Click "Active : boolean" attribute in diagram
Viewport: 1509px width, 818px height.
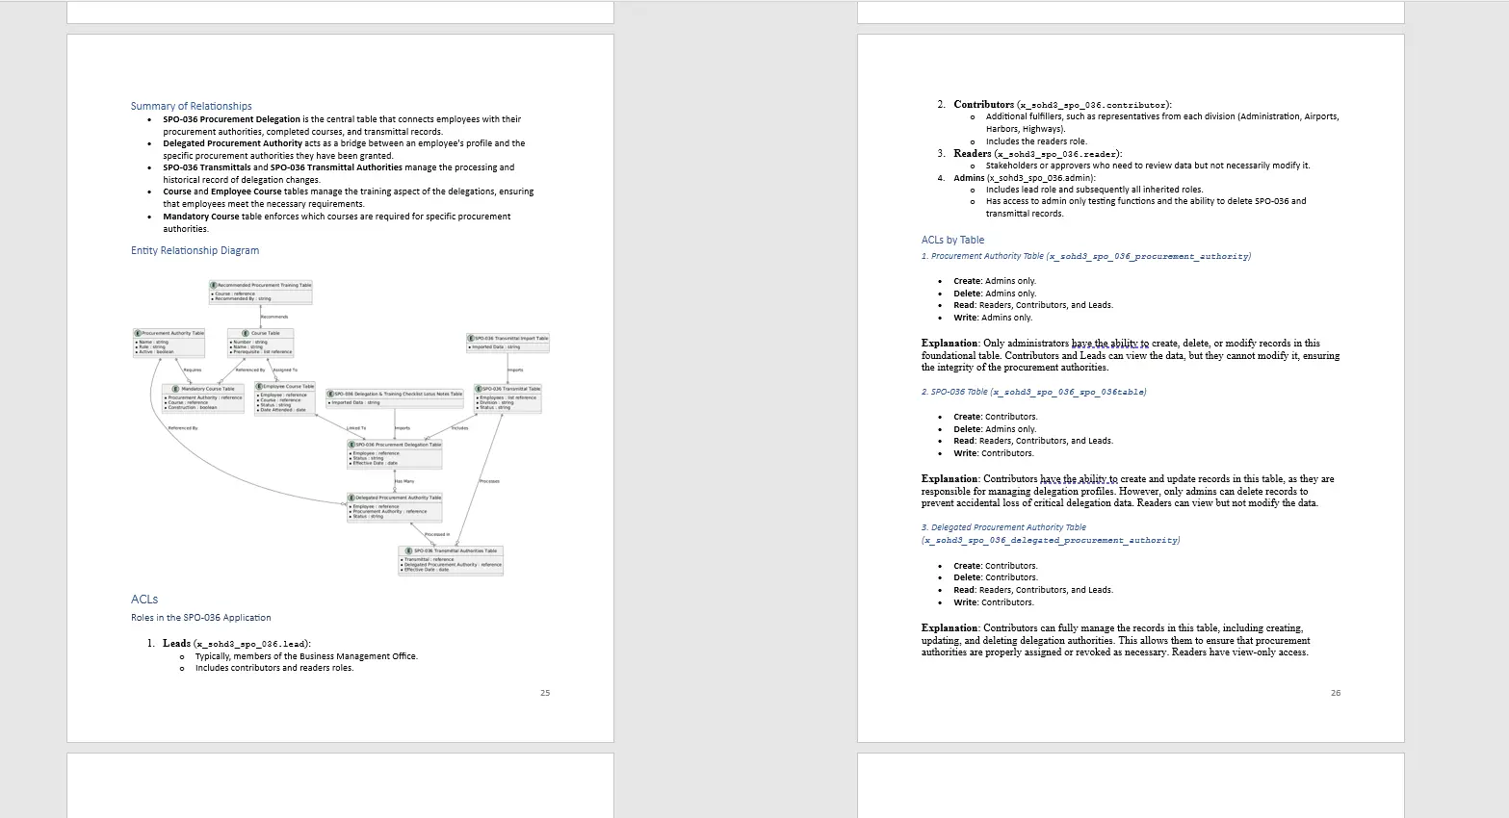pyautogui.click(x=156, y=352)
